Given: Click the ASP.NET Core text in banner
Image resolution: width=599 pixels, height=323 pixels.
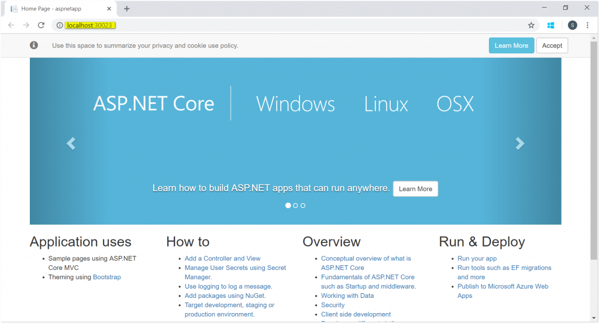Looking at the screenshot, I should pos(154,104).
